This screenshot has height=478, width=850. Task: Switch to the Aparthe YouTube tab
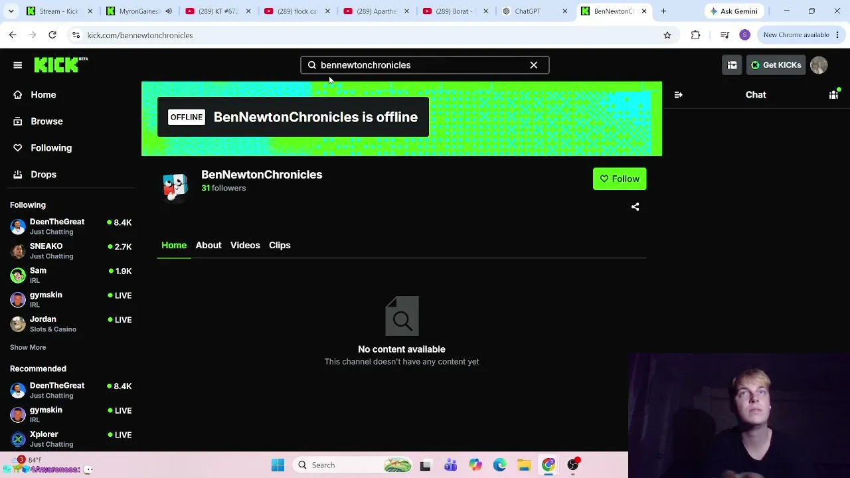point(376,11)
